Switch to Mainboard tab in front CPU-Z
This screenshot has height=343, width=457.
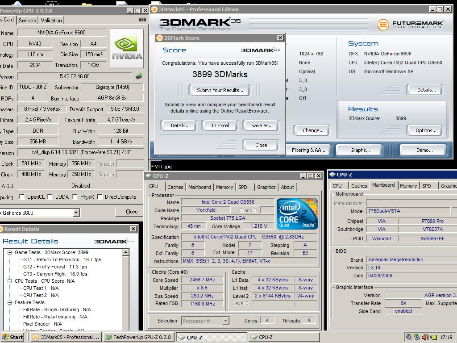pos(199,187)
